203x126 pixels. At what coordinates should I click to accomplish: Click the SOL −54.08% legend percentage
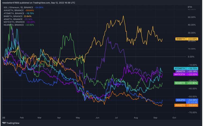point(39,7)
